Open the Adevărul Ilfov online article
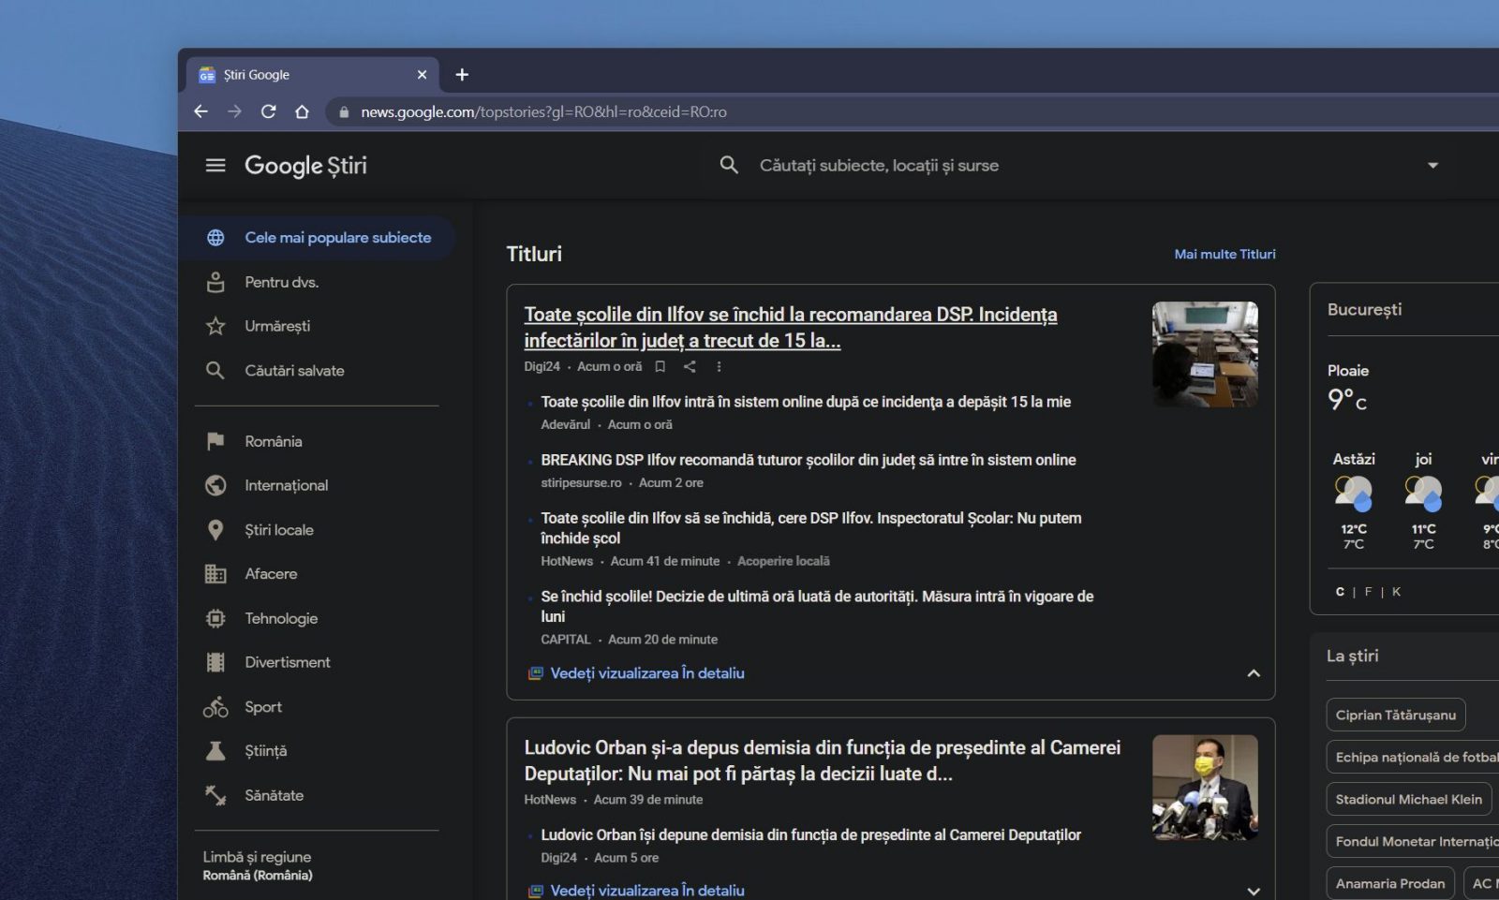Image resolution: width=1499 pixels, height=900 pixels. 806,402
